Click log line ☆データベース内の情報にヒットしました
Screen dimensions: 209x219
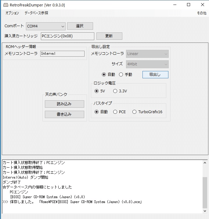(x=37, y=187)
